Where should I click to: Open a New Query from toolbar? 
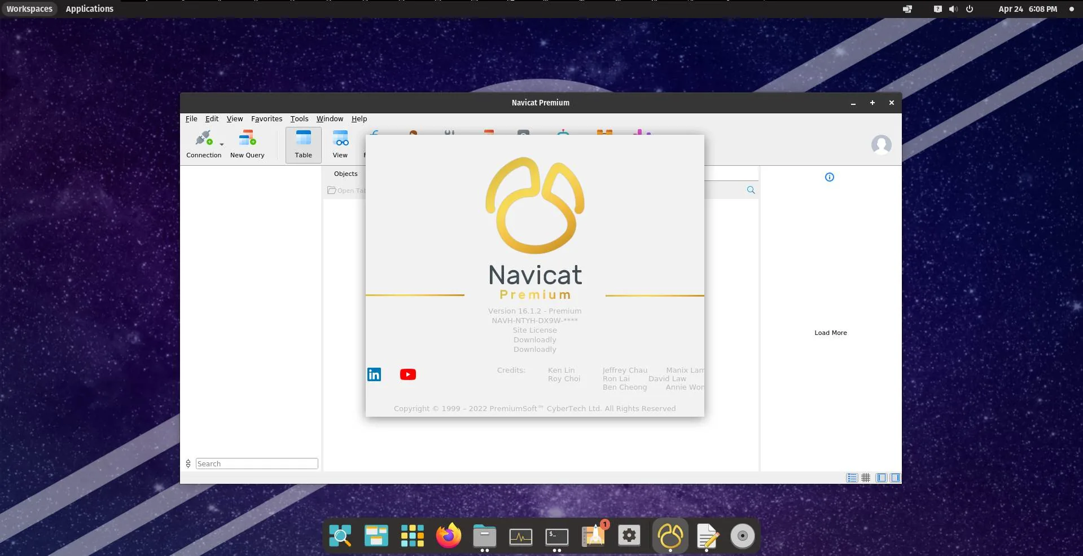pyautogui.click(x=247, y=144)
